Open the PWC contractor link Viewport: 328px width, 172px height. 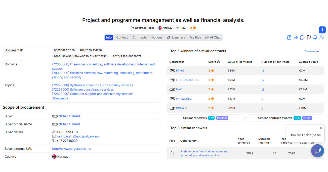pyautogui.click(x=179, y=89)
